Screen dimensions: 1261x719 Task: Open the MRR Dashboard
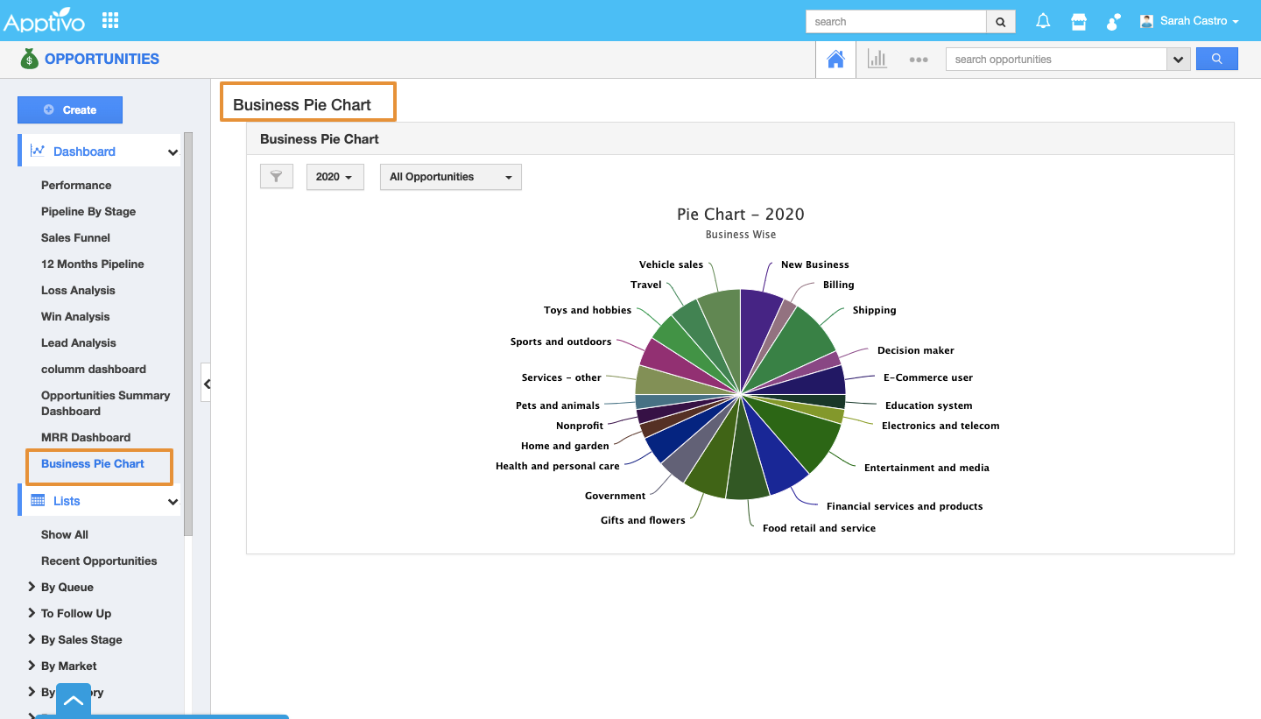pyautogui.click(x=86, y=437)
